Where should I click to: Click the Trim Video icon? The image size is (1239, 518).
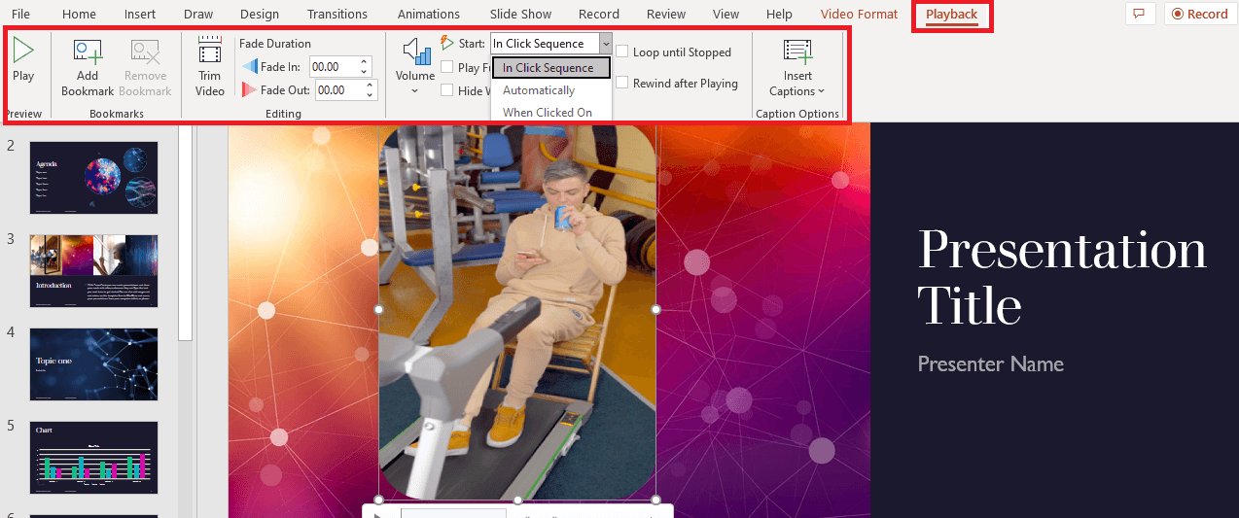point(209,52)
